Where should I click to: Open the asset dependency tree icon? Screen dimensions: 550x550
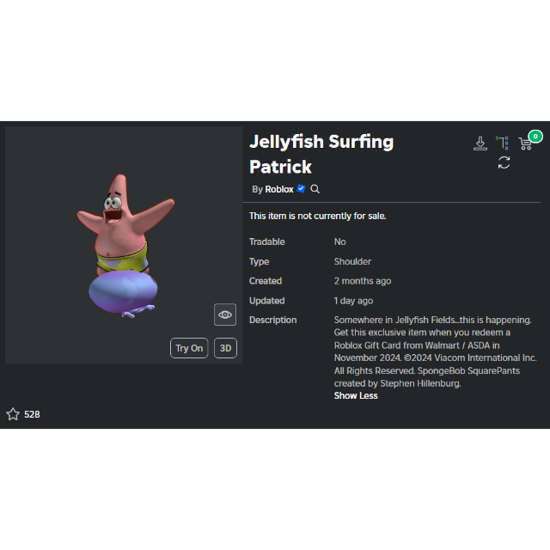click(x=502, y=144)
